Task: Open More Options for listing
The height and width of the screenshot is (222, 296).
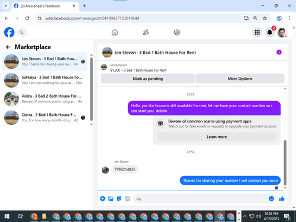Action: pyautogui.click(x=240, y=79)
